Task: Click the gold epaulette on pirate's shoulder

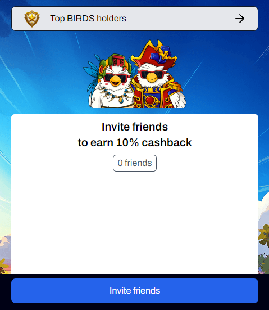Action: (x=175, y=86)
